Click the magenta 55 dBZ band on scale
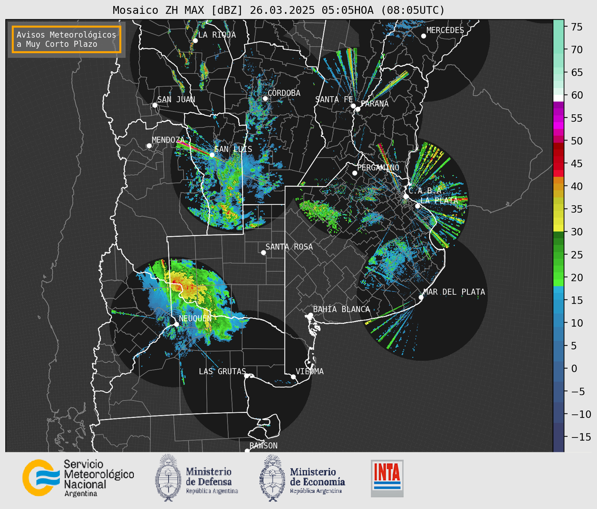The width and height of the screenshot is (597, 509). click(558, 118)
